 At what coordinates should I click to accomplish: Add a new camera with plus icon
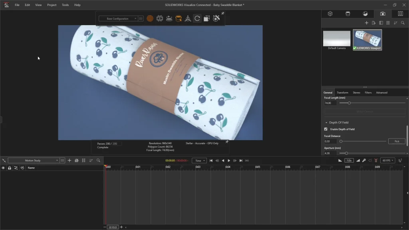pyautogui.click(x=367, y=23)
